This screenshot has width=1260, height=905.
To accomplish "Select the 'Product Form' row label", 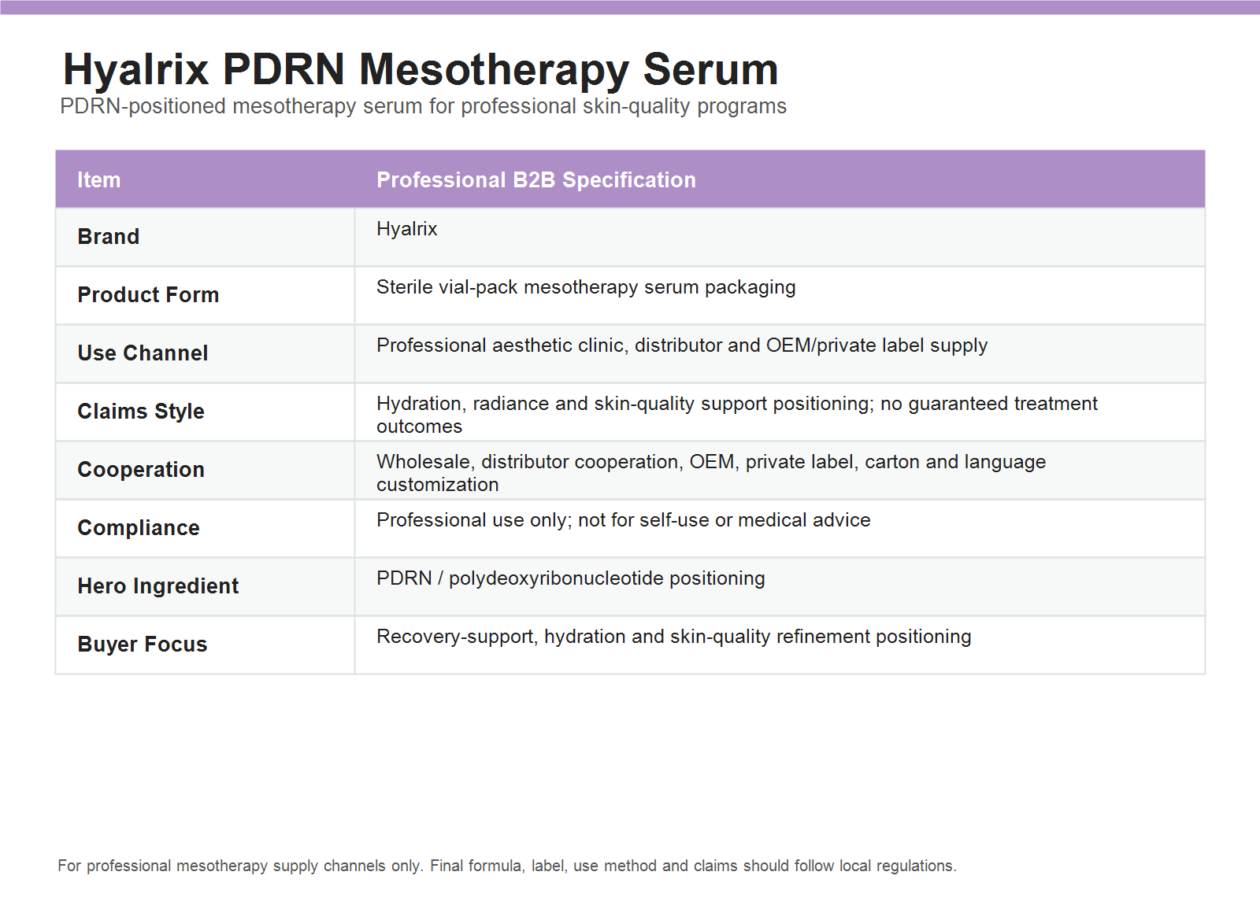I will 148,294.
